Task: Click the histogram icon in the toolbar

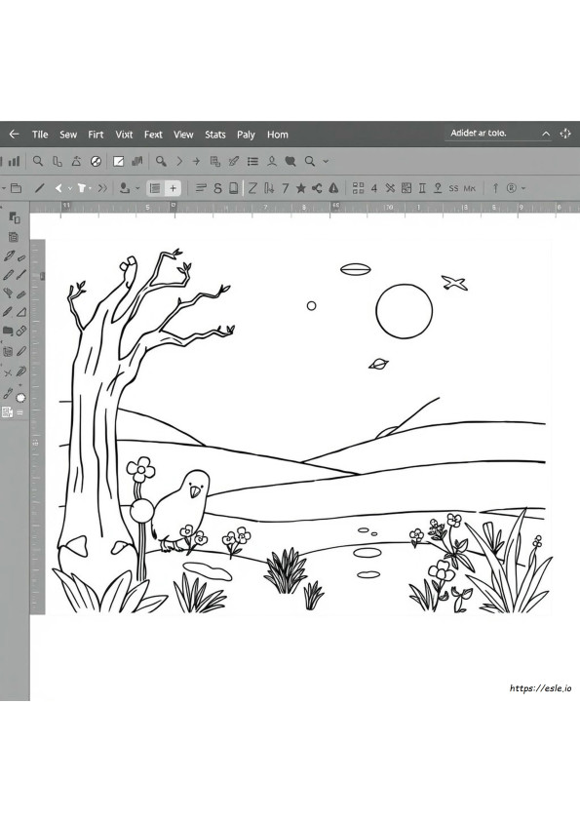Action: [x=137, y=161]
